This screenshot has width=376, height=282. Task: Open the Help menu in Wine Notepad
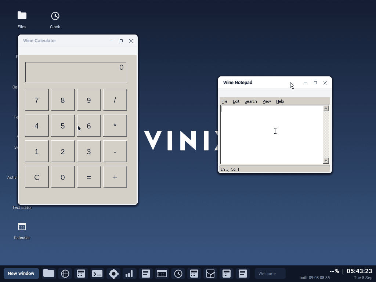tap(280, 101)
